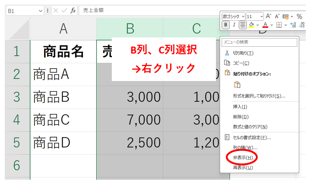Click 形式を選択して貼り付け(S)... option
Viewport: 312px width, 187px height.
[x=259, y=96]
